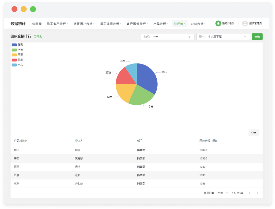Screen dimensions: 275x209
Task: Click signer 郭靖 in table
Action: point(77,150)
